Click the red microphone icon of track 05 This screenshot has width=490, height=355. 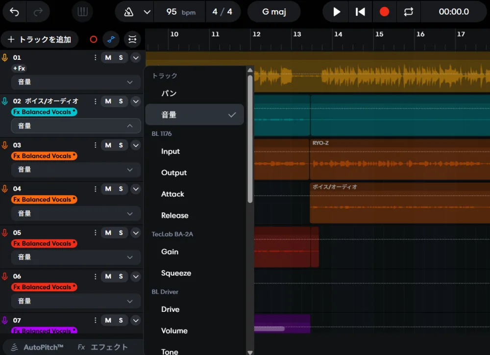(5, 233)
